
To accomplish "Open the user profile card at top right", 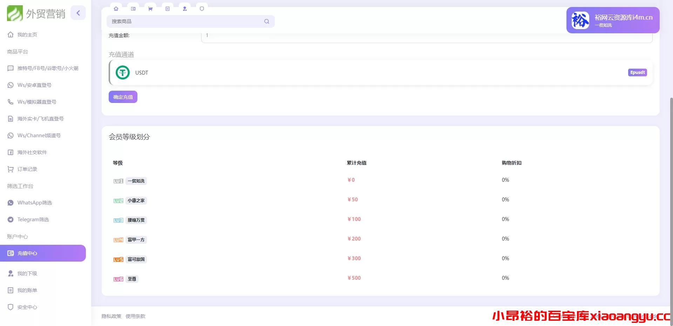I will click(x=613, y=20).
